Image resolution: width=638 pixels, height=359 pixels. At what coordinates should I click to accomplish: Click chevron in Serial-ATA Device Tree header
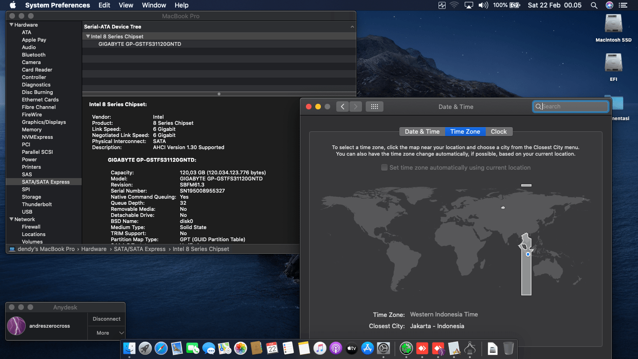[352, 27]
